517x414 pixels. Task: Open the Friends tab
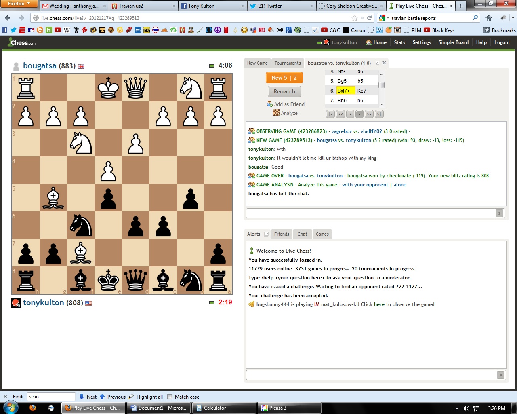[282, 234]
